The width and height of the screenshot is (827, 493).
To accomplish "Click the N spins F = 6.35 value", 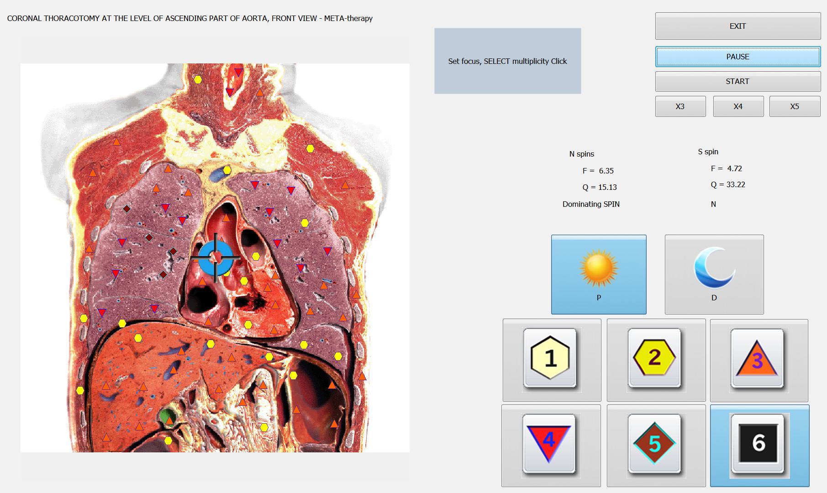I will pos(598,171).
